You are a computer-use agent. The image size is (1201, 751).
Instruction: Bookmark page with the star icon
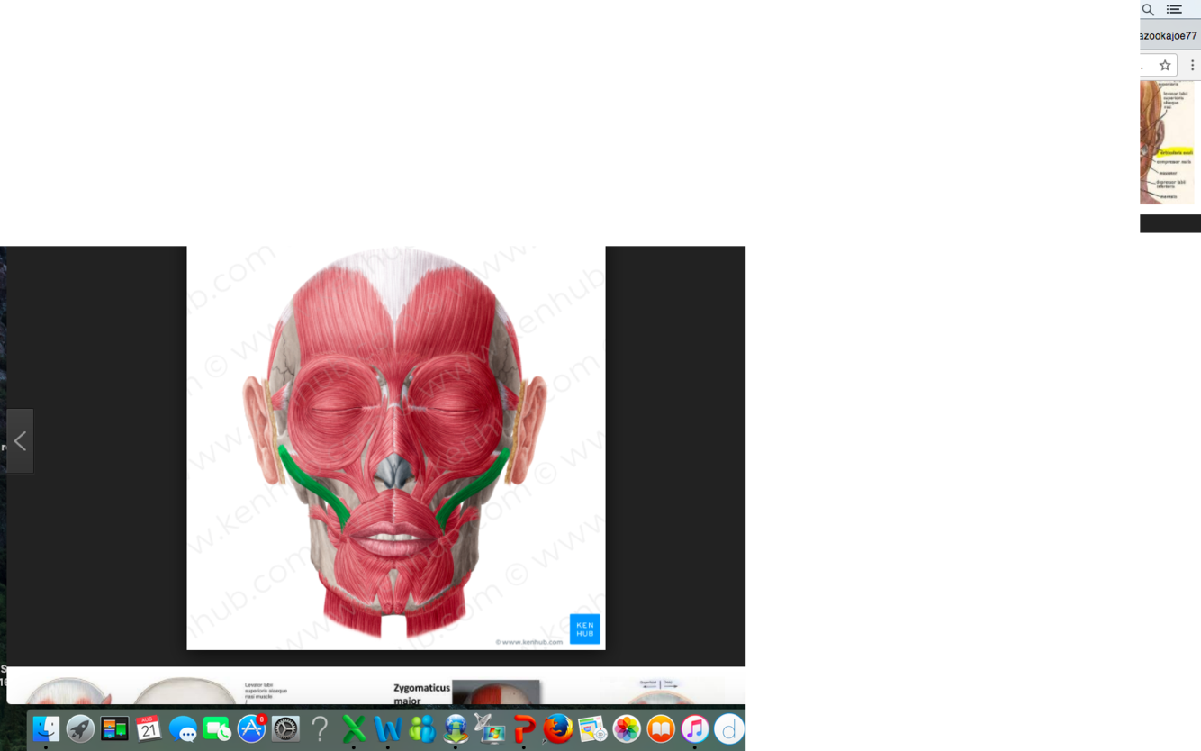pyautogui.click(x=1165, y=65)
